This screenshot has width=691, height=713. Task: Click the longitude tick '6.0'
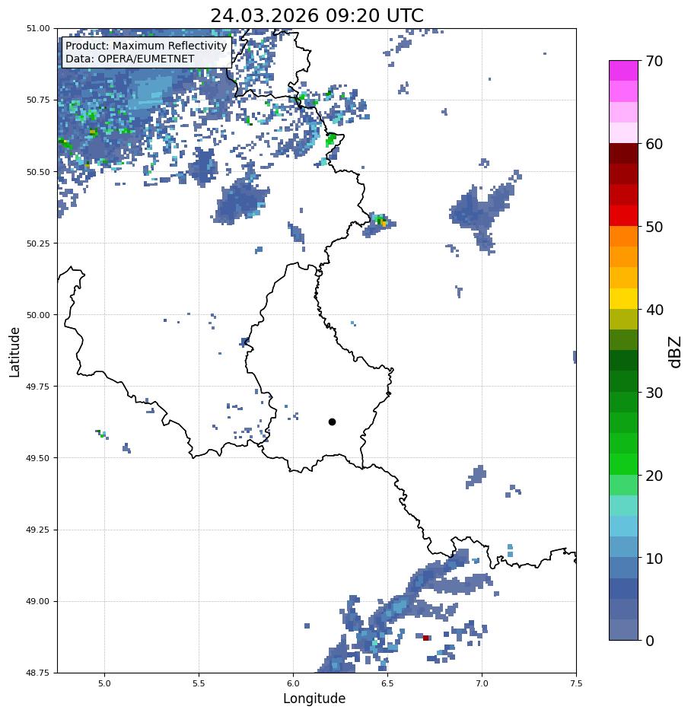coord(294,683)
